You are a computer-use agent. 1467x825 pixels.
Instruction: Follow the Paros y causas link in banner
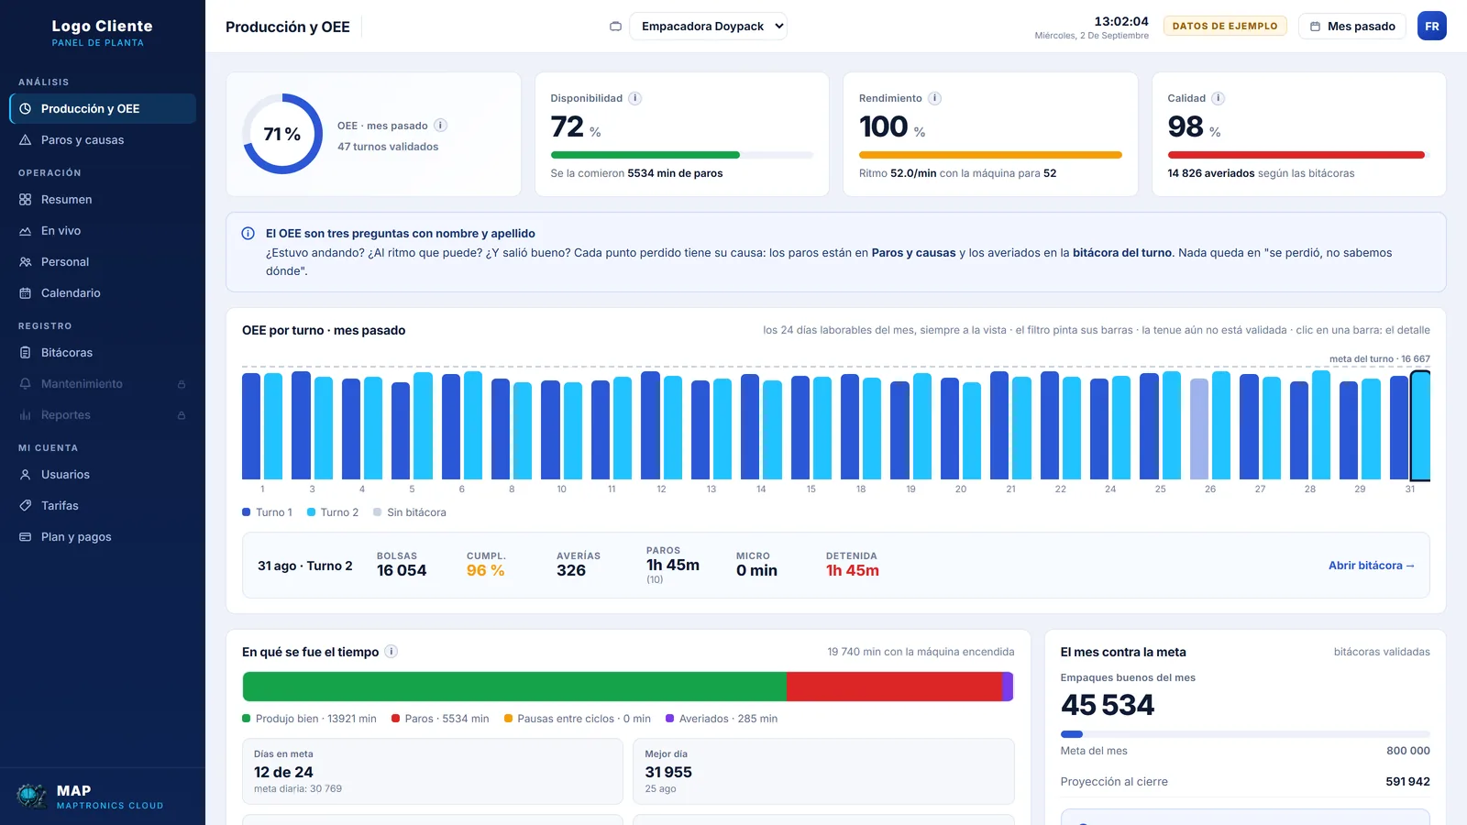[x=913, y=253]
